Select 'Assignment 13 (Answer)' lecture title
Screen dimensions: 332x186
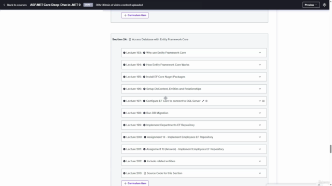(x=185, y=149)
